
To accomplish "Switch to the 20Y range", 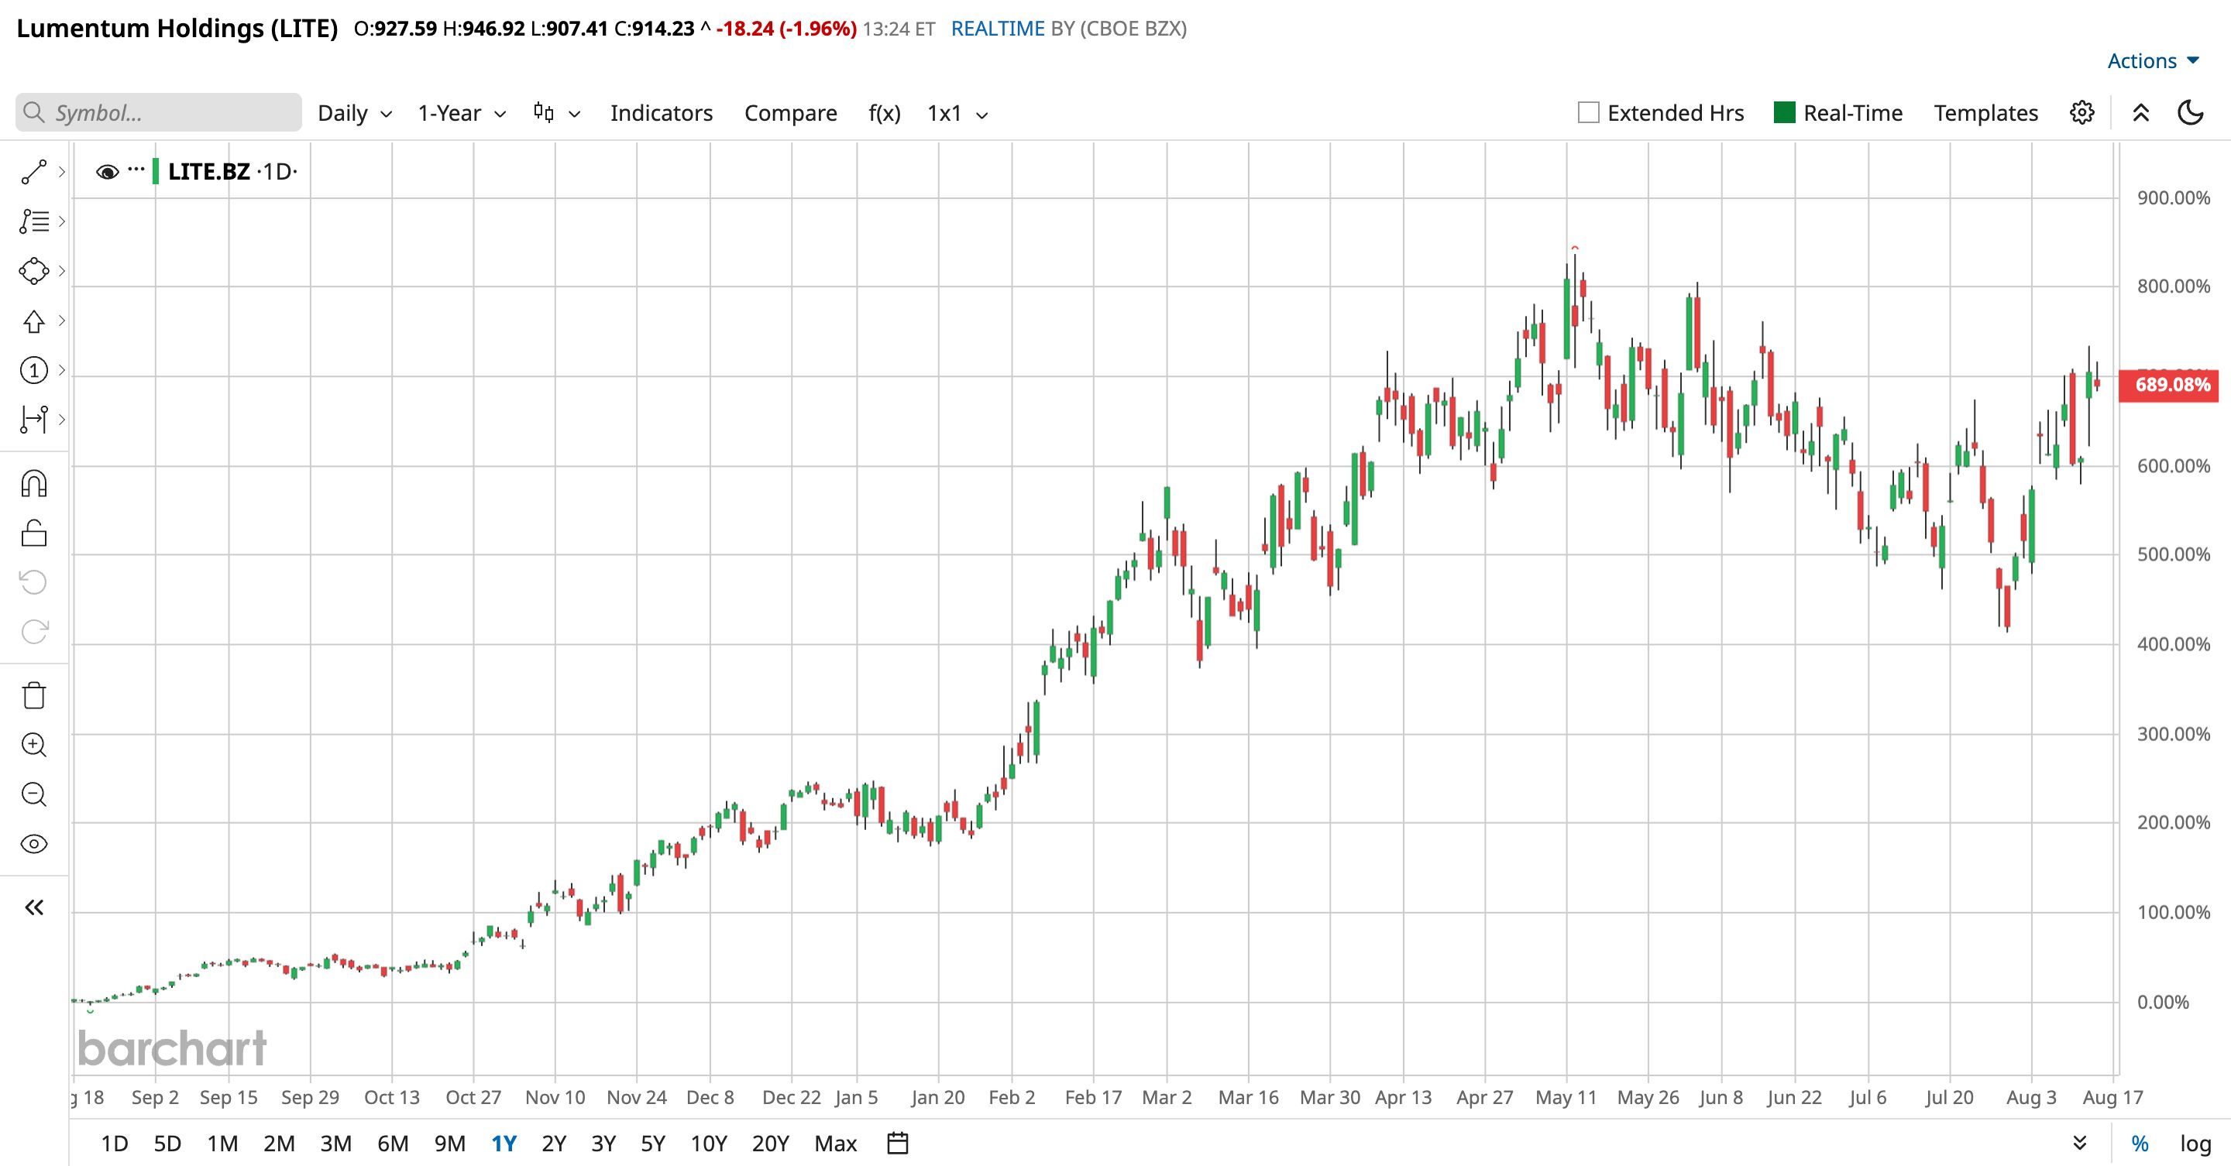I will point(770,1144).
